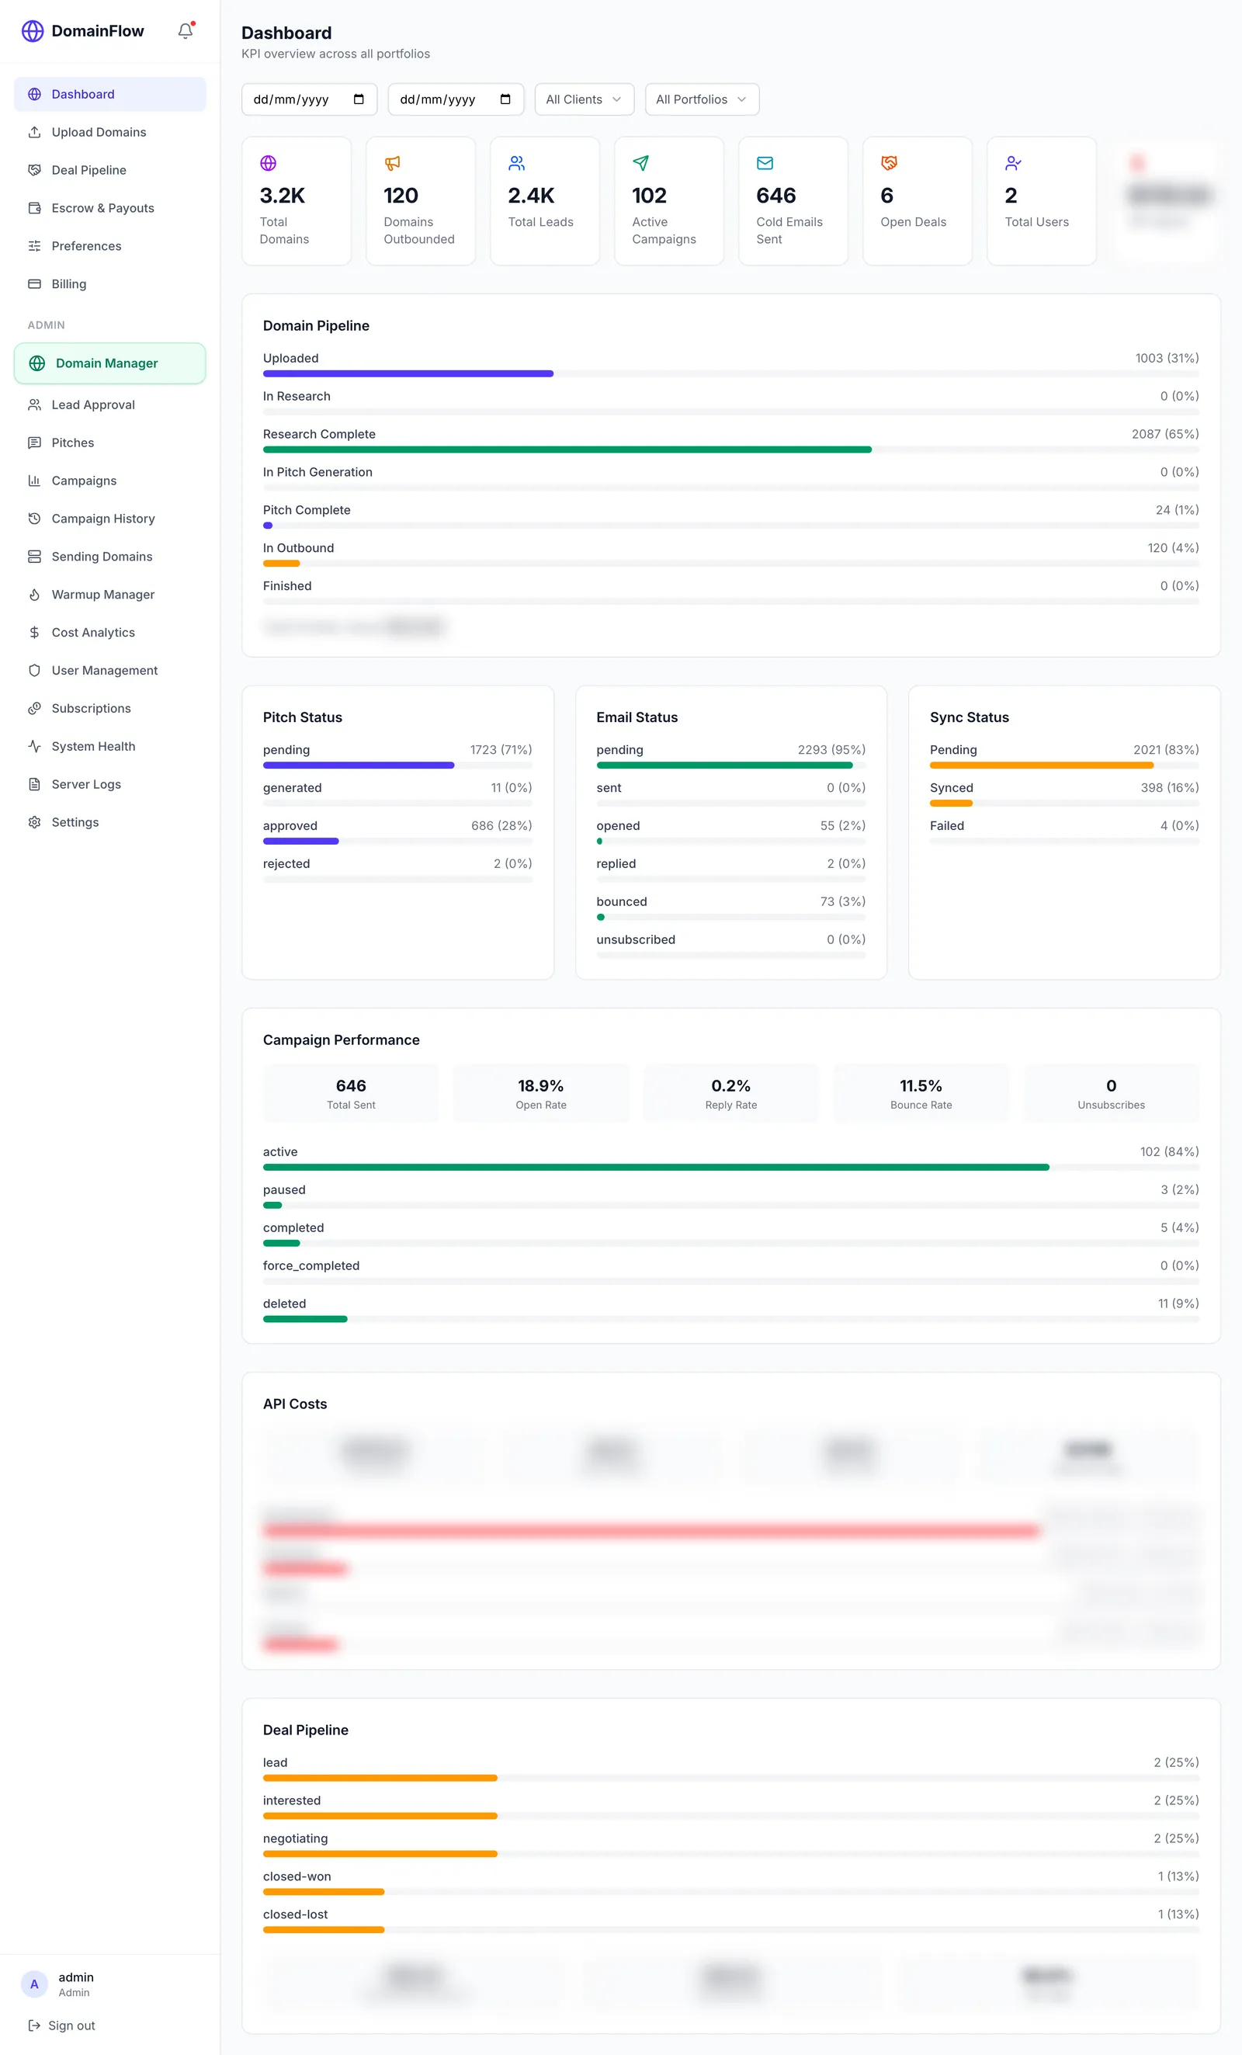Click the Research Complete progress bar

pos(730,450)
